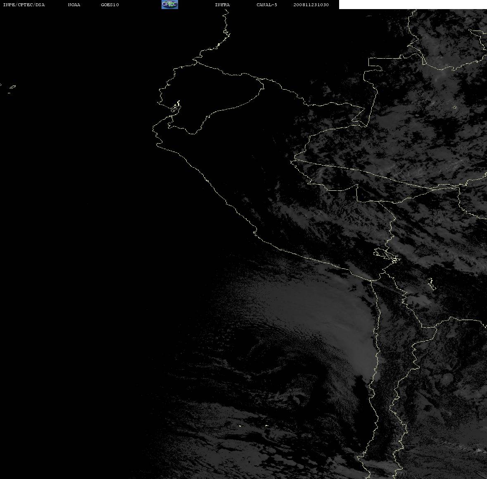The image size is (487, 479).
Task: Click the Peru–Chile–Bolivia border junction on the coast
Action: click(x=372, y=280)
